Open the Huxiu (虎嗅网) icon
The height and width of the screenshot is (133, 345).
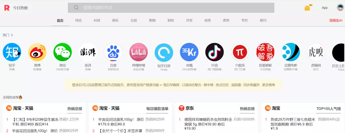point(316,52)
